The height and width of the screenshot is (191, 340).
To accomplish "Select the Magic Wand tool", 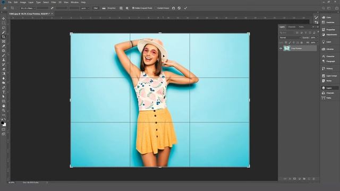I will [x=4, y=32].
